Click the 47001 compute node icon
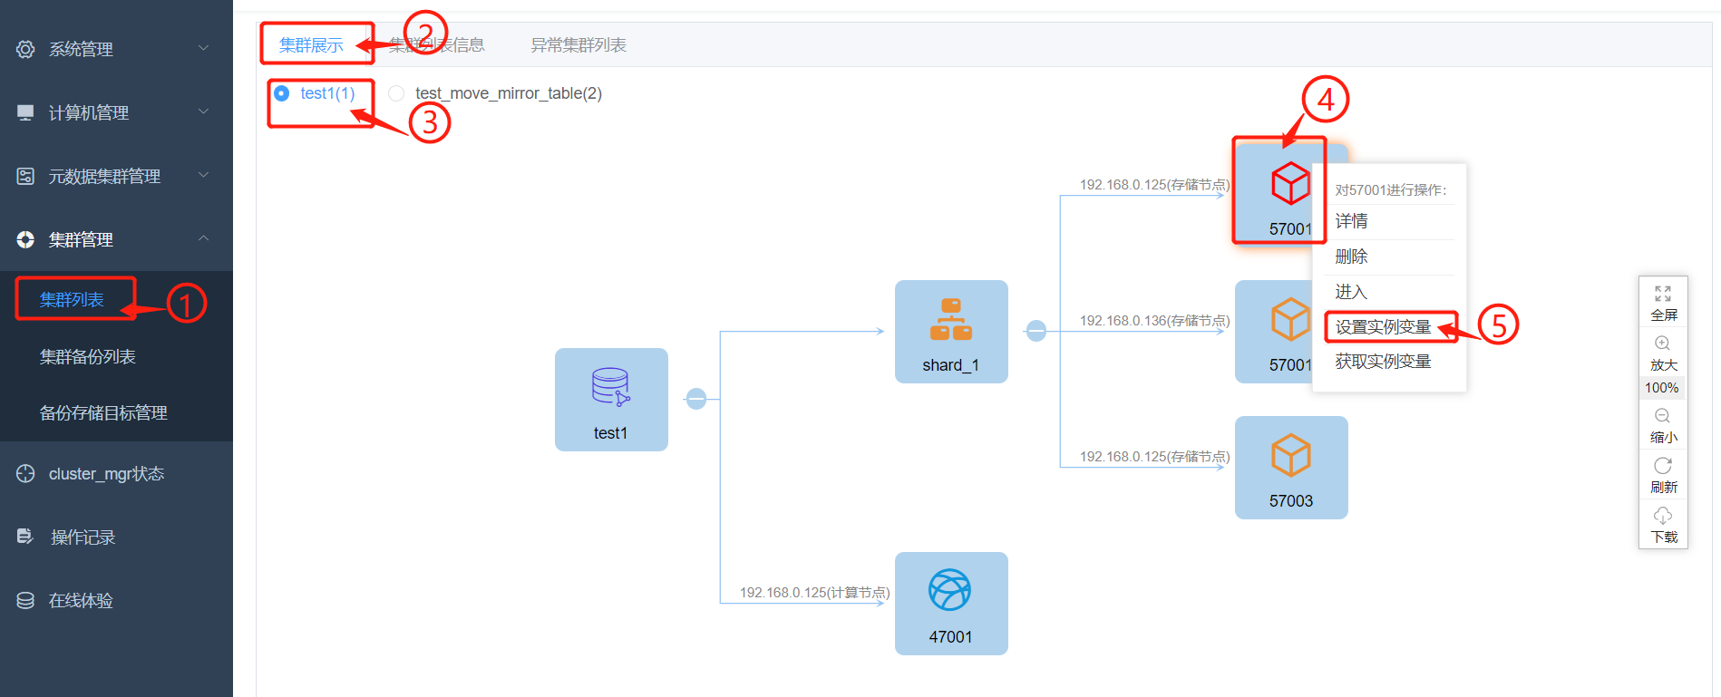The image size is (1721, 697). pyautogui.click(x=950, y=591)
